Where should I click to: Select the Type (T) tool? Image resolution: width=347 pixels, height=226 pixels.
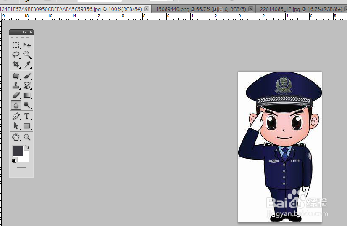tap(27, 116)
